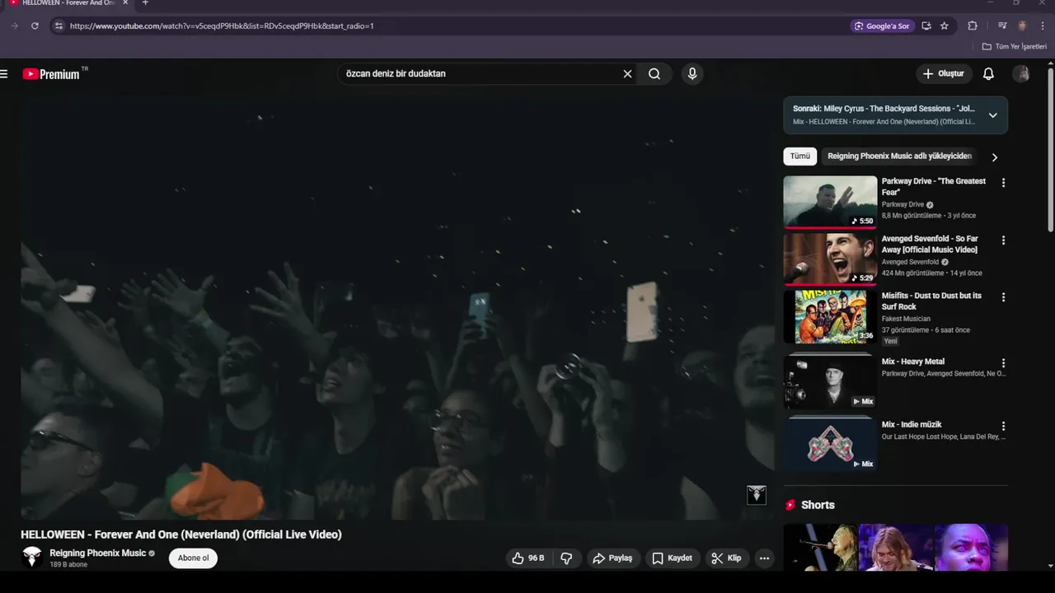
Task: Bookmark this page with the star icon
Action: (945, 26)
